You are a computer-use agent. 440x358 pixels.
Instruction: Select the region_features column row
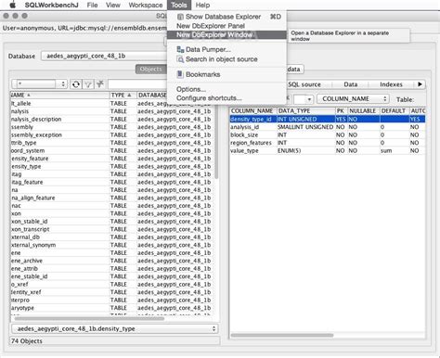coord(328,143)
